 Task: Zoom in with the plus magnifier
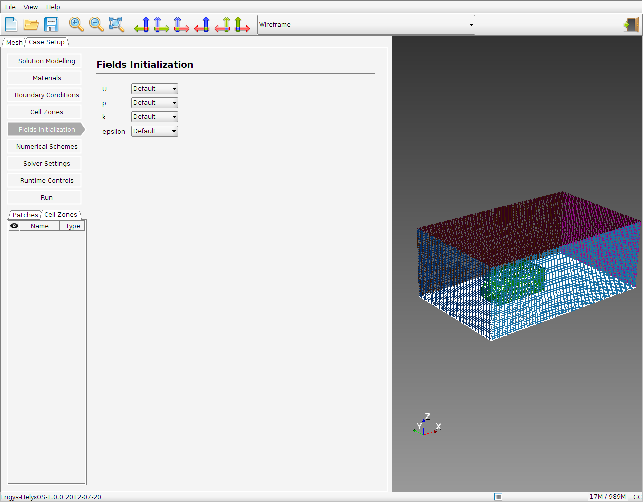(76, 24)
